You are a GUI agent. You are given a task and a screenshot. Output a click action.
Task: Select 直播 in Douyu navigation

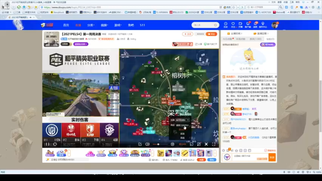coord(78,25)
